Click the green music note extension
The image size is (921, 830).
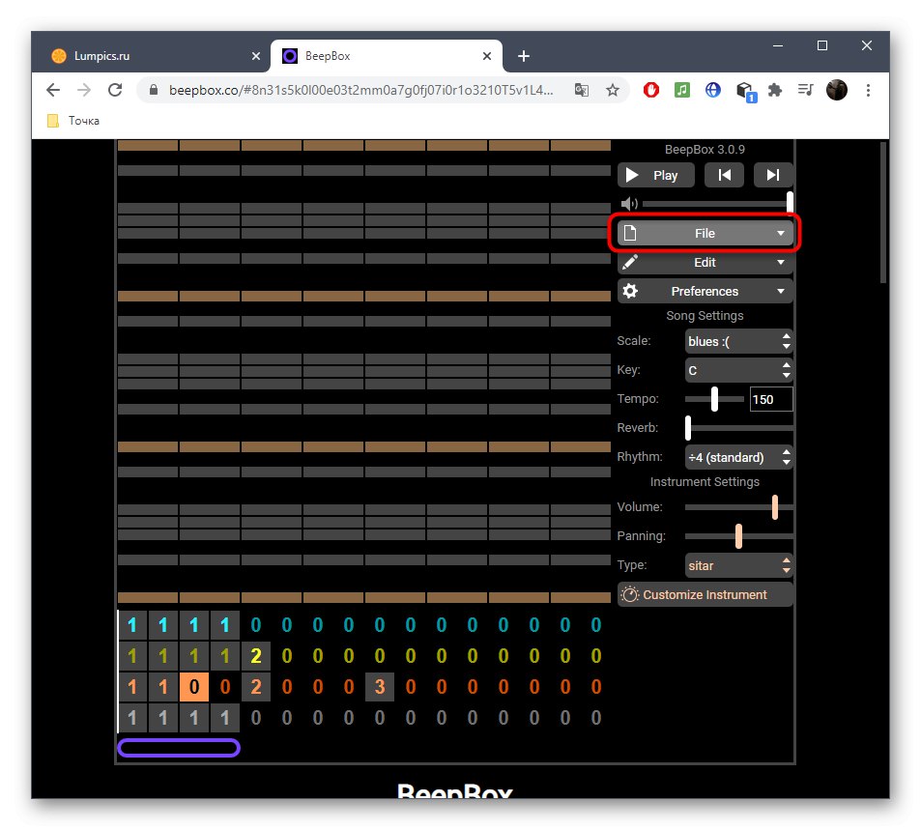[x=682, y=90]
